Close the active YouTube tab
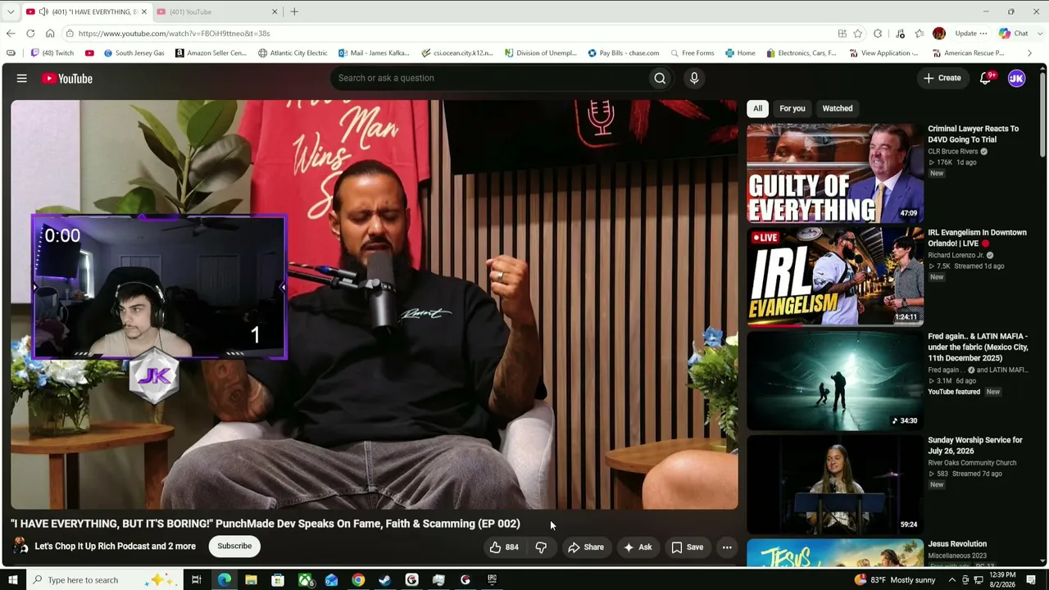The image size is (1049, 590). coord(144,11)
